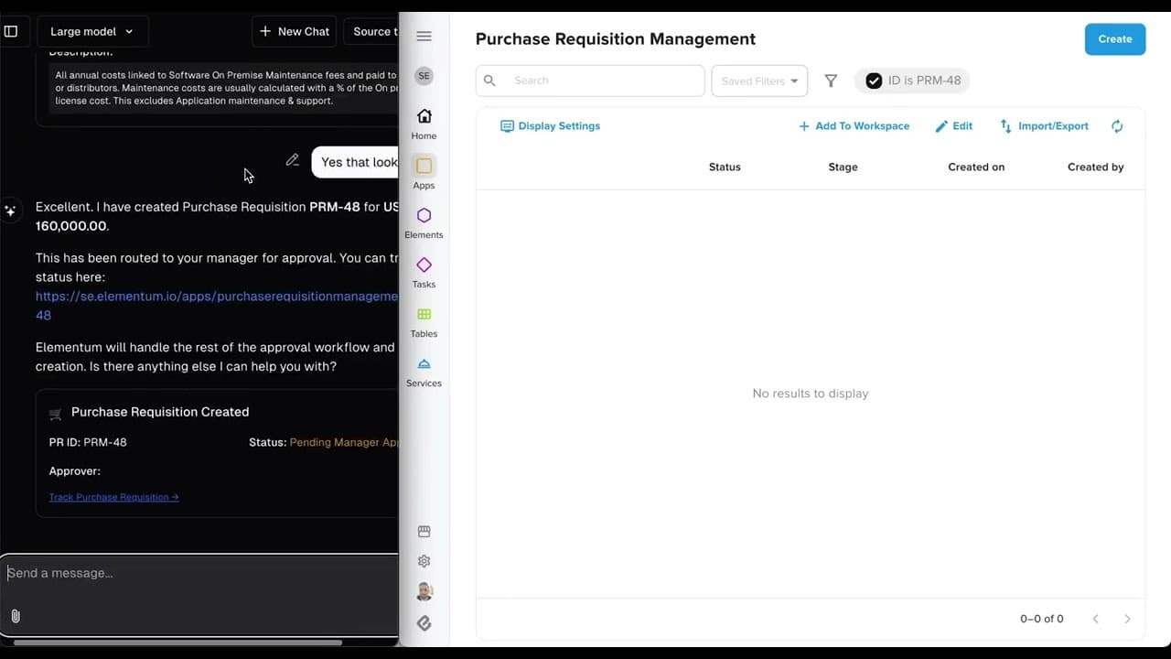
Task: Open the Apps section in the sidebar
Action: (x=424, y=171)
